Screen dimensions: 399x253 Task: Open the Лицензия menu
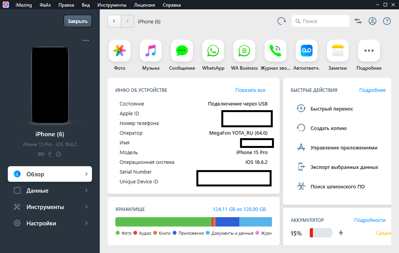[144, 5]
